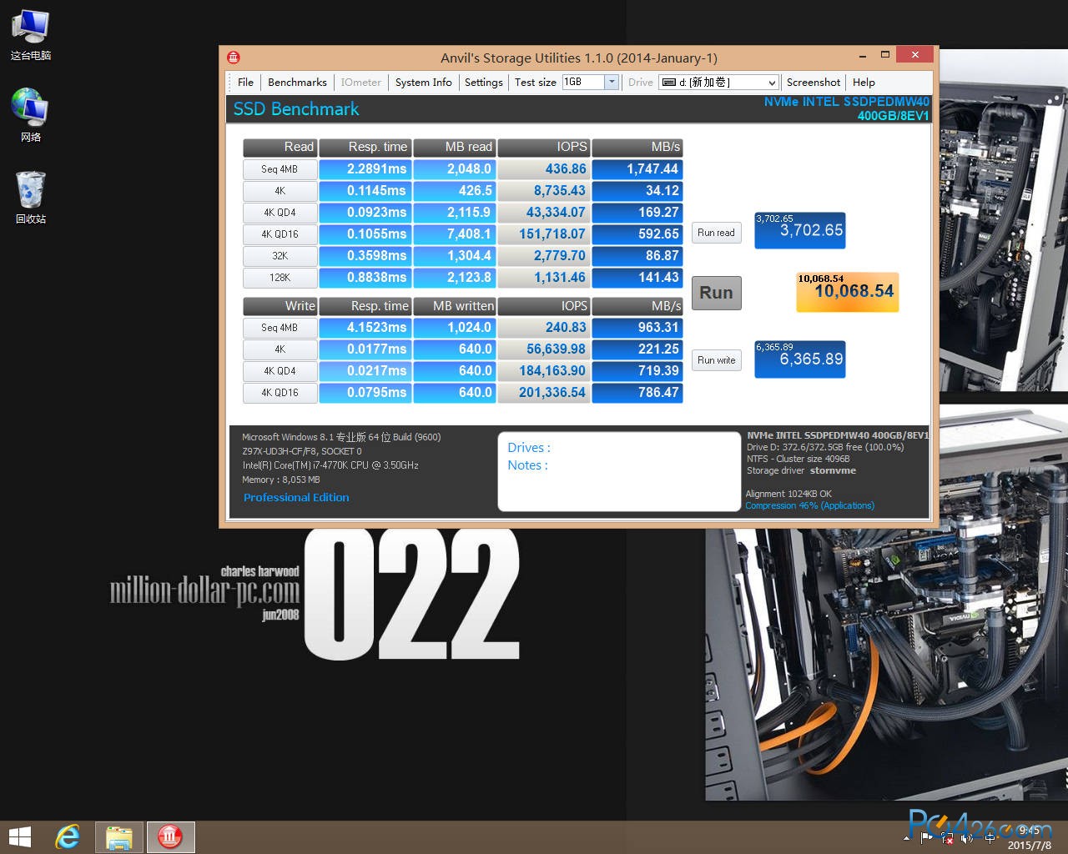Viewport: 1068px width, 854px height.
Task: Click the write score 6,365.89 box
Action: 800,359
